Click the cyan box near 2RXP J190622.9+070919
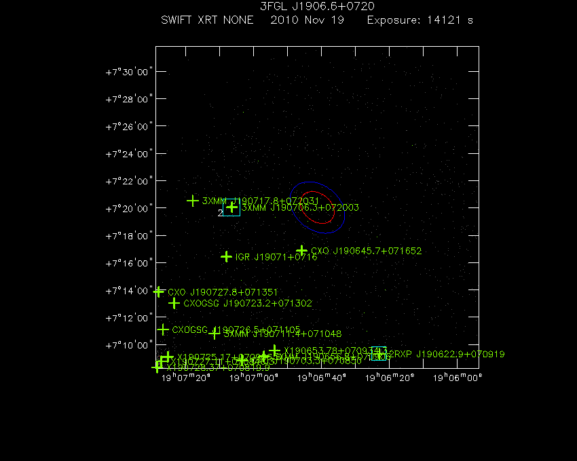Viewport: 577px width, 461px height. point(379,353)
